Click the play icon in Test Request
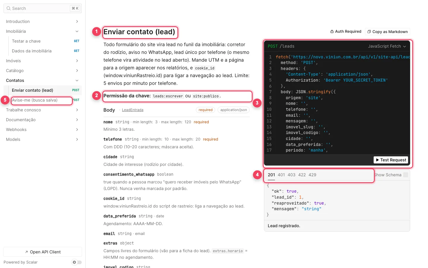The height and width of the screenshot is (268, 428). [x=377, y=160]
